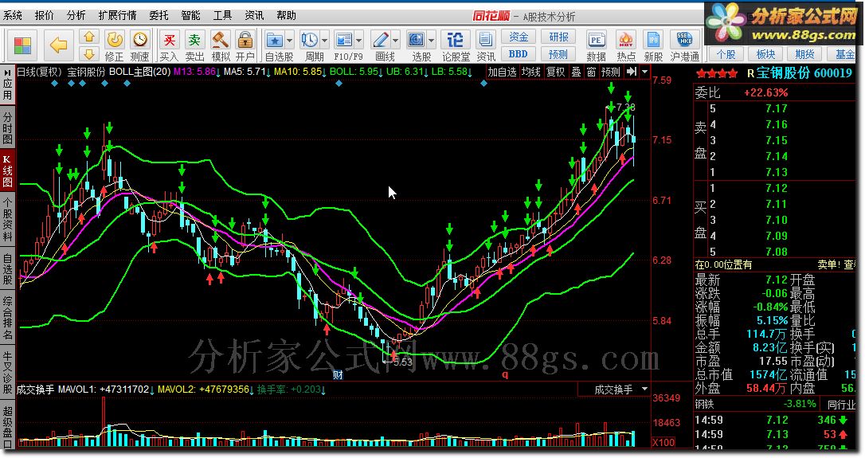Open chart options dropdown triangle

click(644, 72)
